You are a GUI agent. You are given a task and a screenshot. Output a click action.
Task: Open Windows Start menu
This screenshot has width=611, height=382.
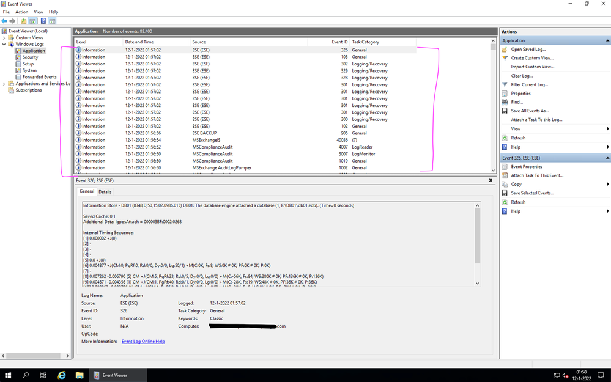coord(8,375)
